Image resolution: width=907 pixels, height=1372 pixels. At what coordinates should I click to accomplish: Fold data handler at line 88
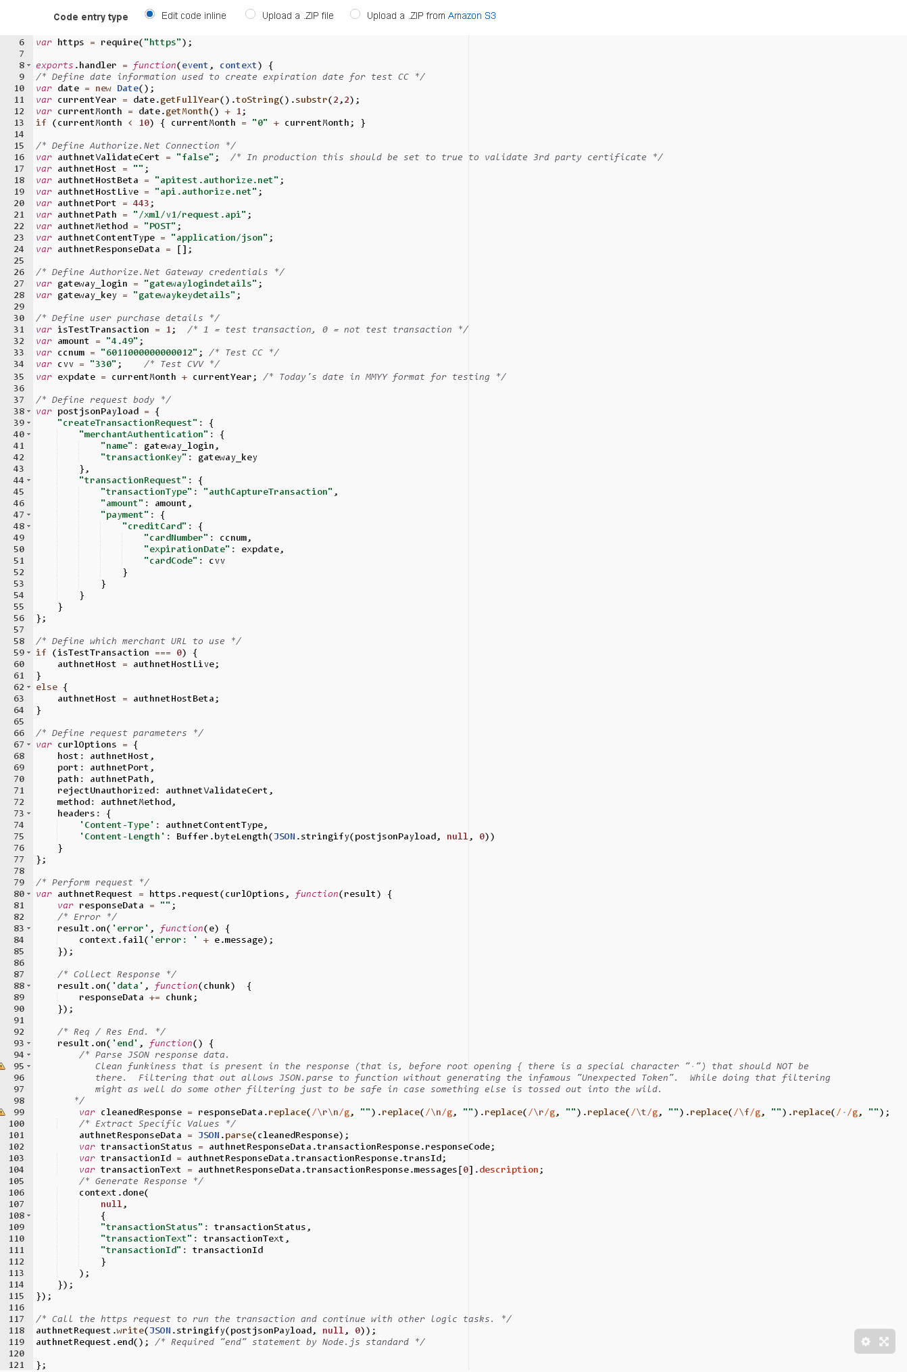coord(28,985)
